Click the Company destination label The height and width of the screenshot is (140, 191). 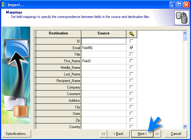(x=74, y=87)
